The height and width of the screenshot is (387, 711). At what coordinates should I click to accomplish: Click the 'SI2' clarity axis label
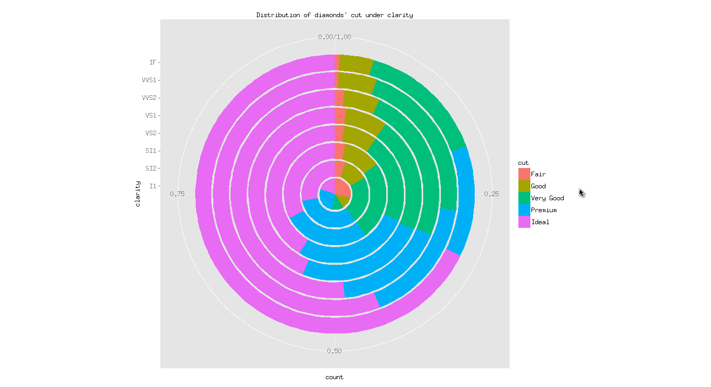click(151, 169)
